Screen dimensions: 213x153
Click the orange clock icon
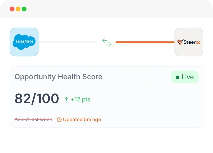pyautogui.click(x=59, y=120)
